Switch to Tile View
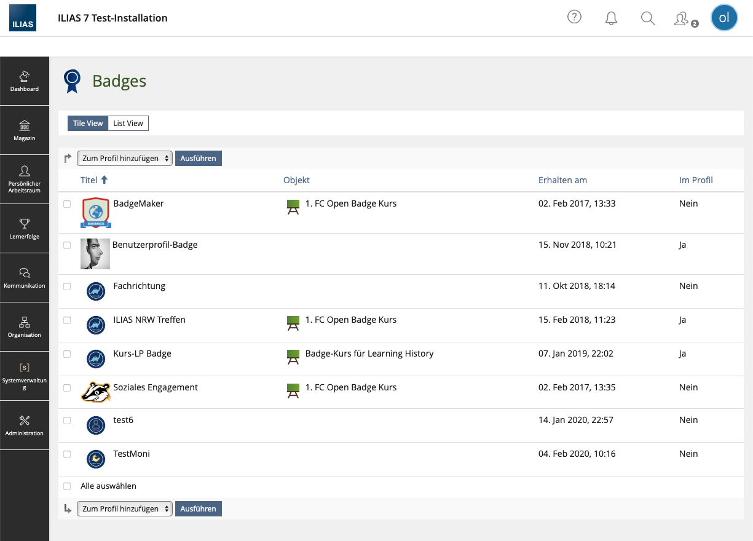The height and width of the screenshot is (541, 753). [88, 124]
